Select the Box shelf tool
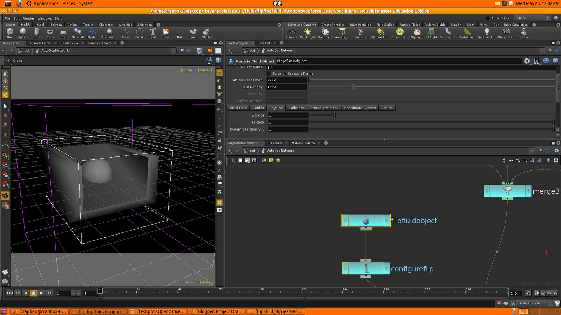This screenshot has height=315, width=561. point(10,33)
